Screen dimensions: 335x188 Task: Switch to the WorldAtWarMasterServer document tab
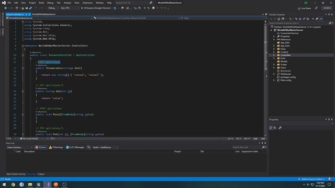click(44, 14)
